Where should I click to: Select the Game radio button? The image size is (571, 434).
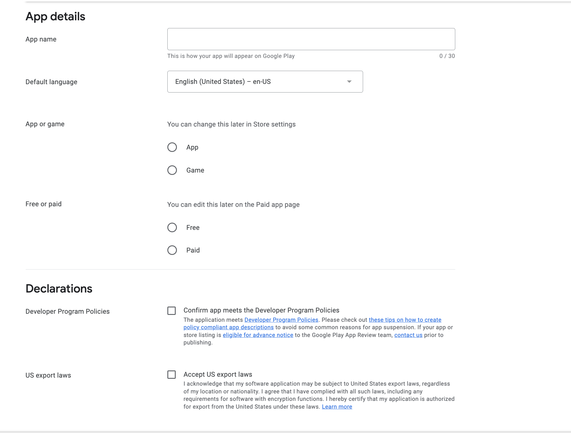coord(172,170)
